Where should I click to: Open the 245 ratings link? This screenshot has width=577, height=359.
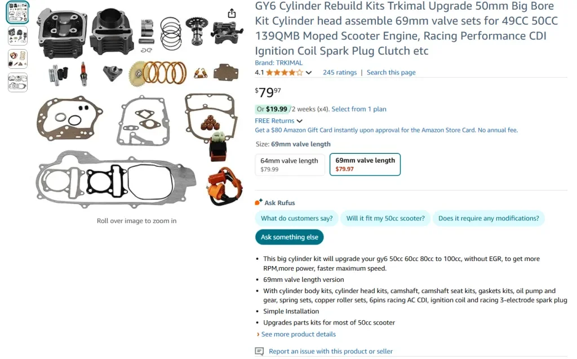pyautogui.click(x=340, y=73)
